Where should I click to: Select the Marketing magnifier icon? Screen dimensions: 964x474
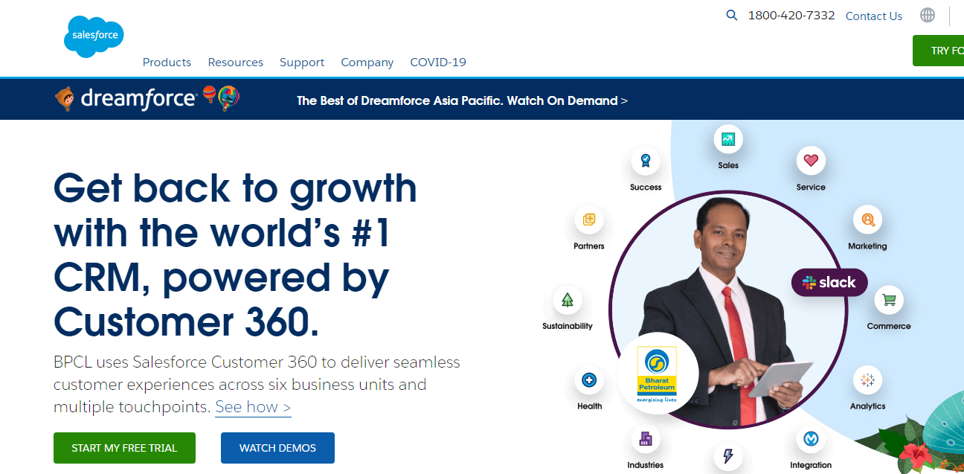pos(867,220)
